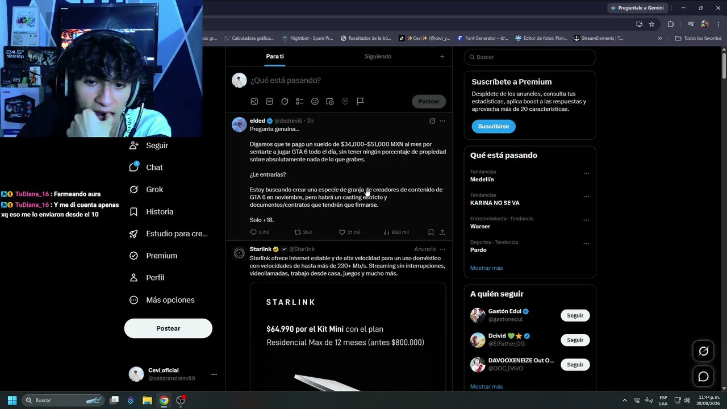
Task: Add a new timeline tab with plus
Action: [x=442, y=56]
